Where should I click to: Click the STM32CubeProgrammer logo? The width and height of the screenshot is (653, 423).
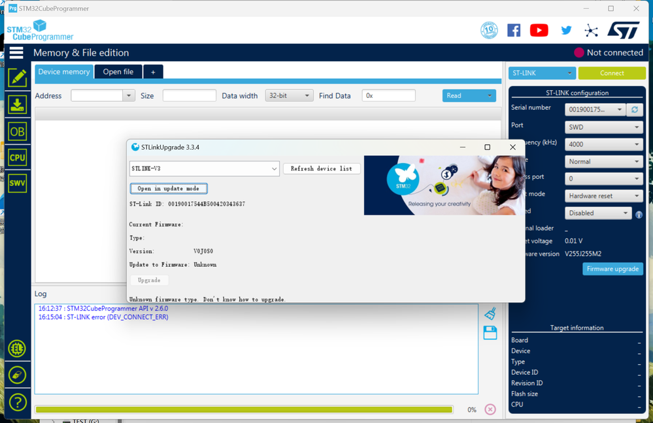tap(40, 31)
